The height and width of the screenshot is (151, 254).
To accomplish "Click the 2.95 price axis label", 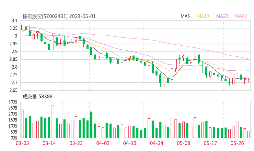I will (13, 44).
